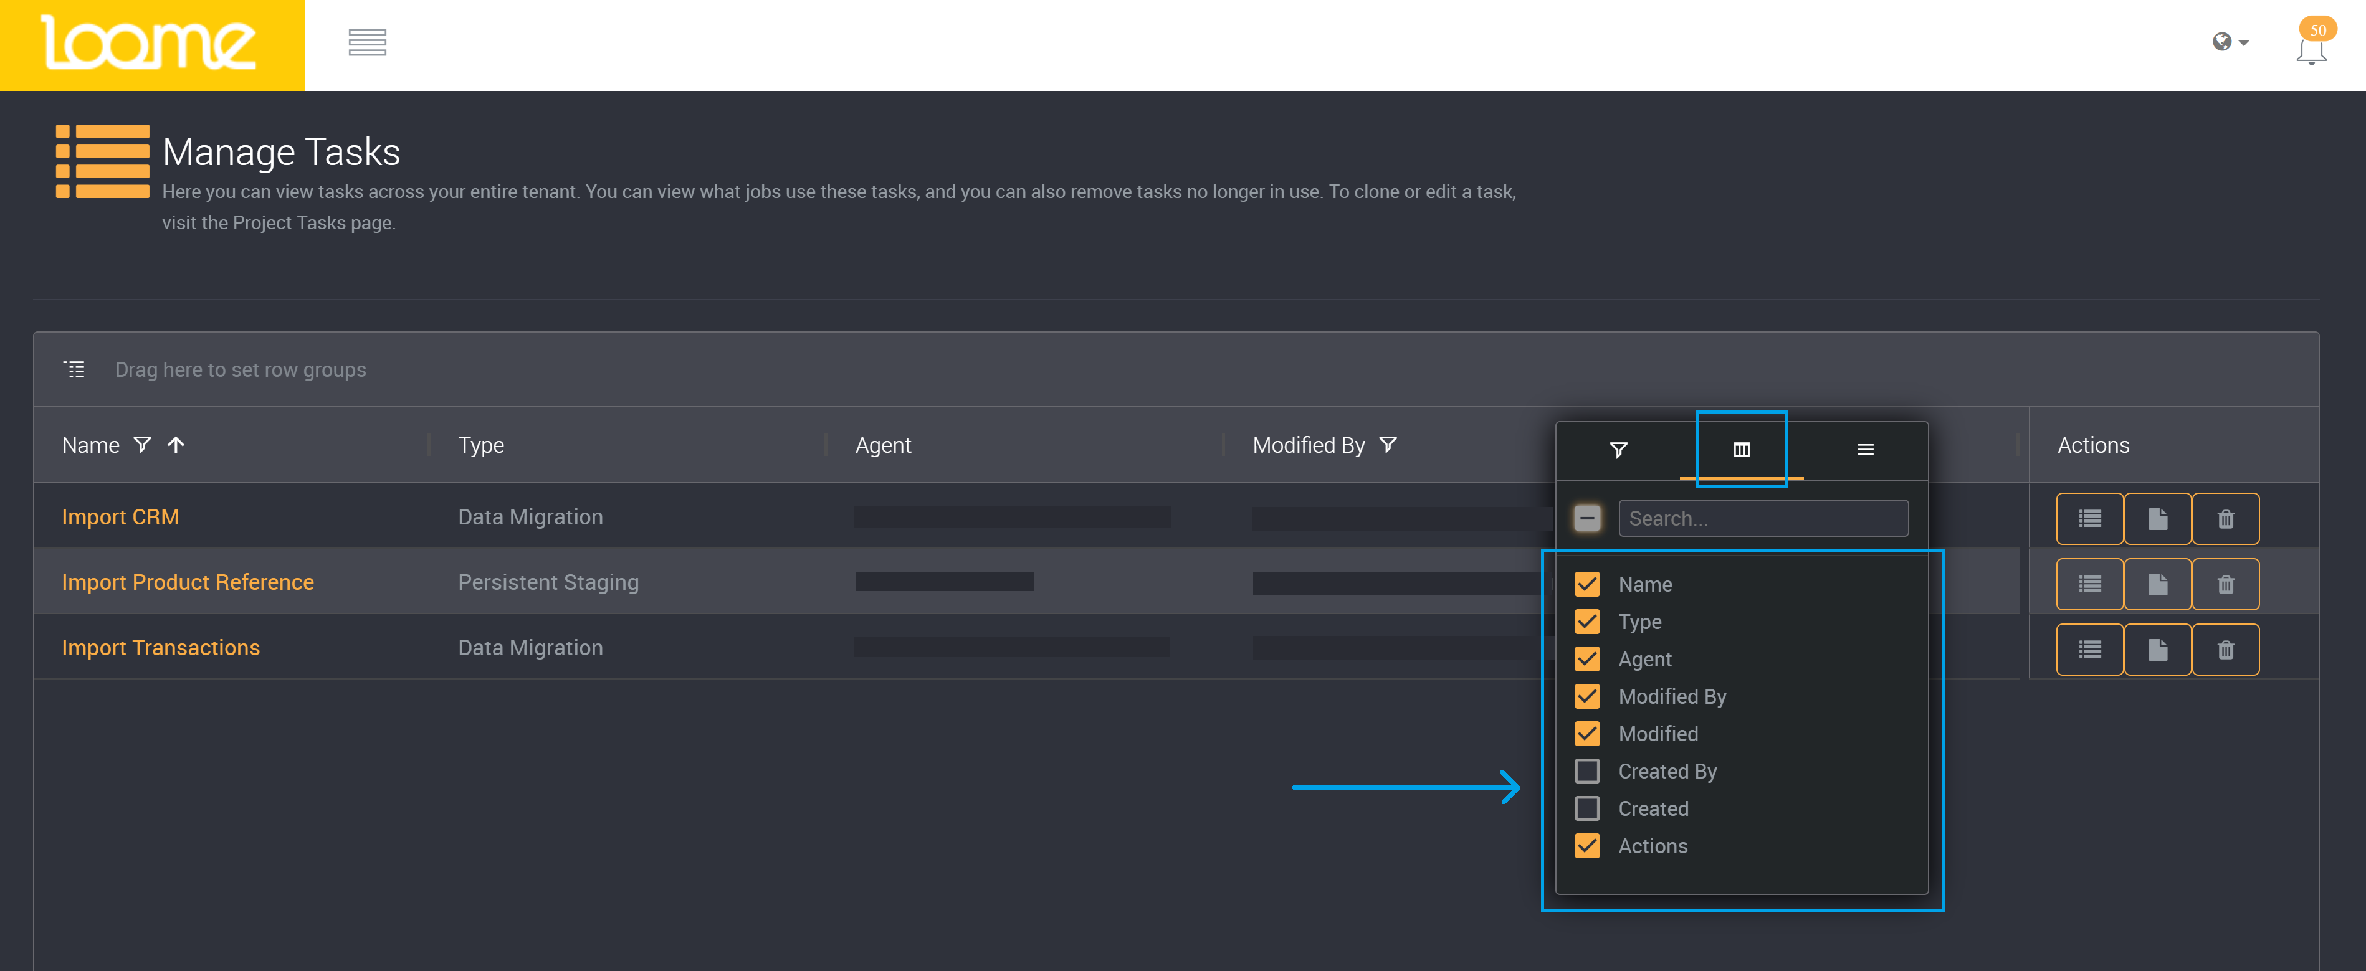Uncheck the Modified column checkbox
Viewport: 2366px width, 971px height.
pyautogui.click(x=1586, y=733)
